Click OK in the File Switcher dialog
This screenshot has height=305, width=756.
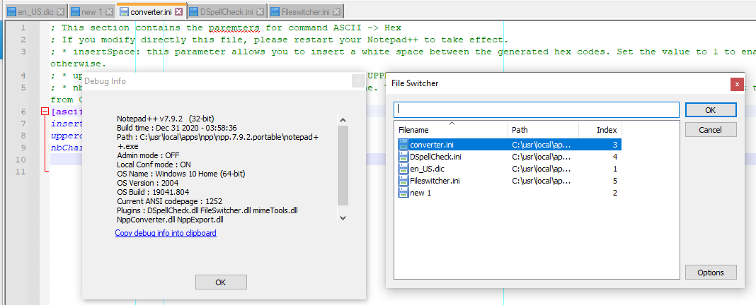pyautogui.click(x=711, y=109)
